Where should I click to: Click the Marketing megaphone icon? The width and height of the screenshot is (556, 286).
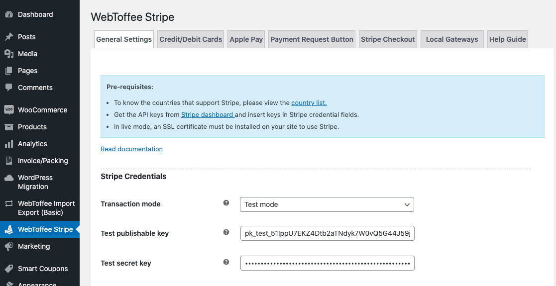9,246
